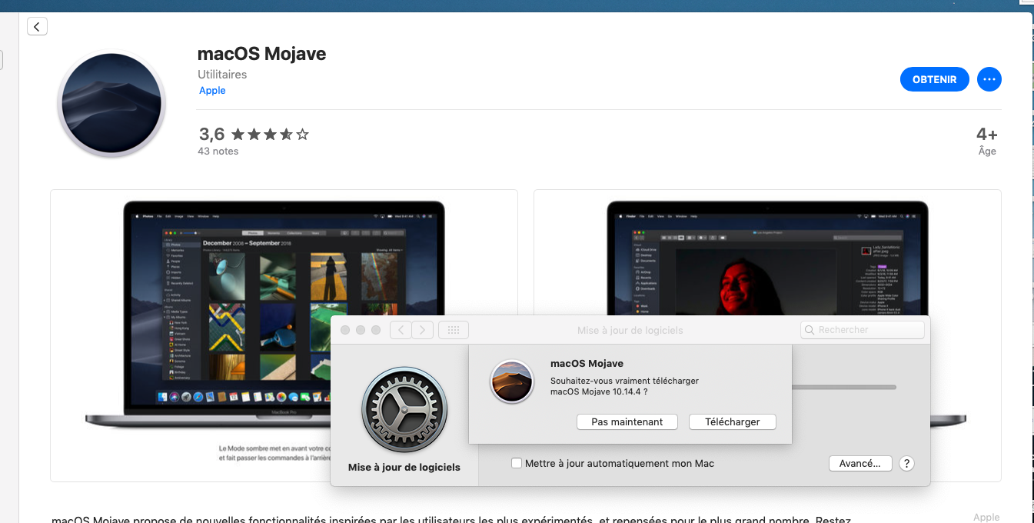Click the star rating display
This screenshot has height=523, width=1034.
270,135
